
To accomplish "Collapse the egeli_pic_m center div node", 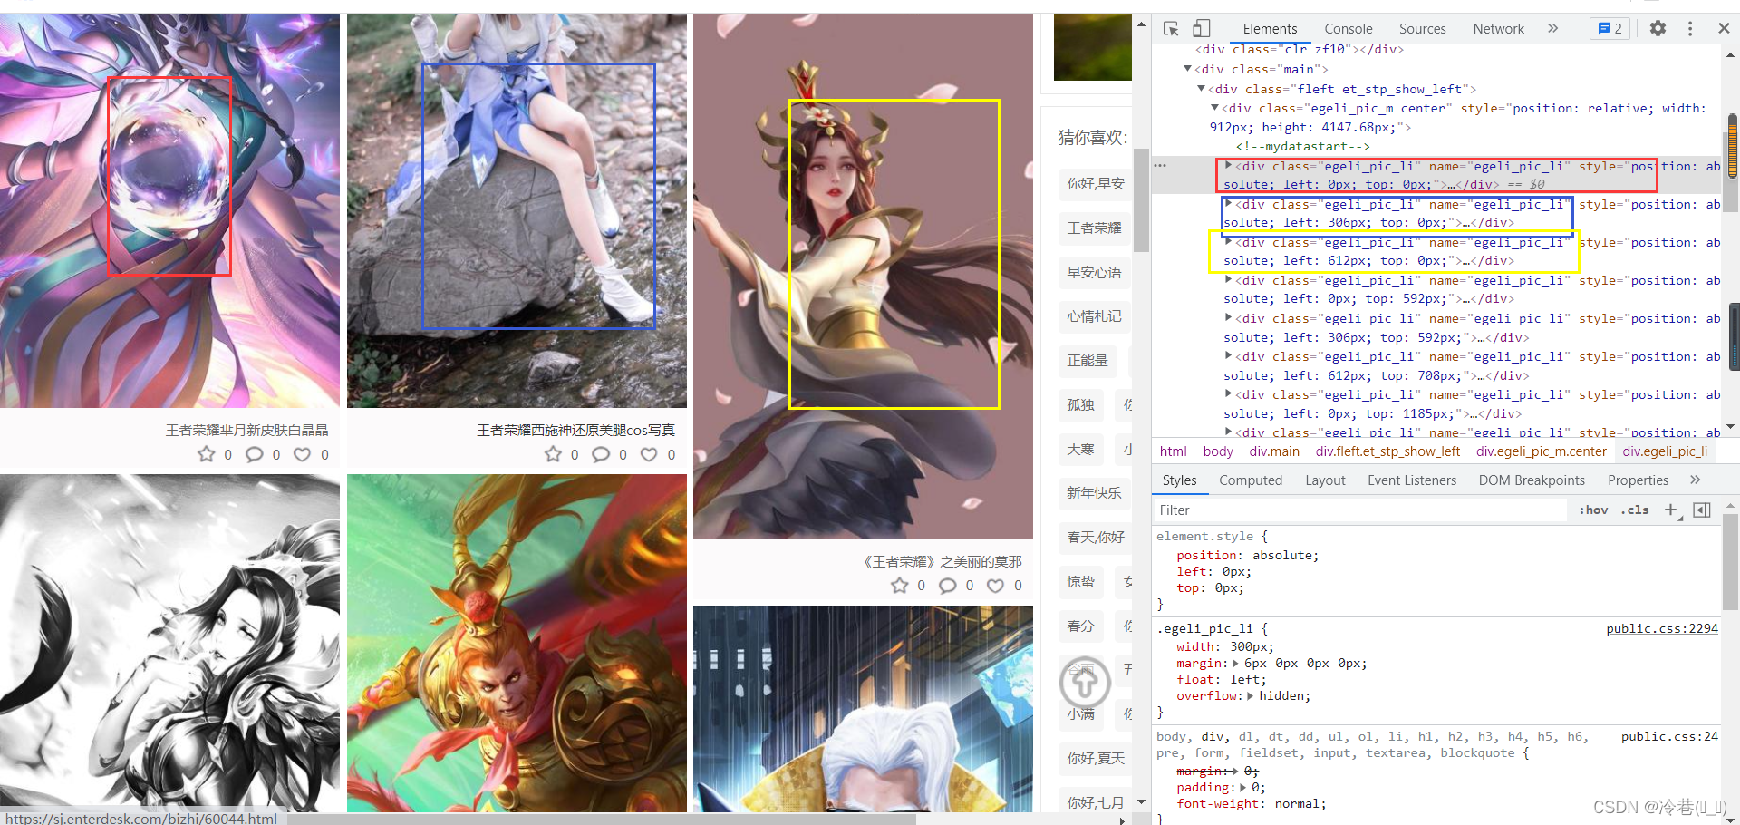I will [x=1215, y=108].
